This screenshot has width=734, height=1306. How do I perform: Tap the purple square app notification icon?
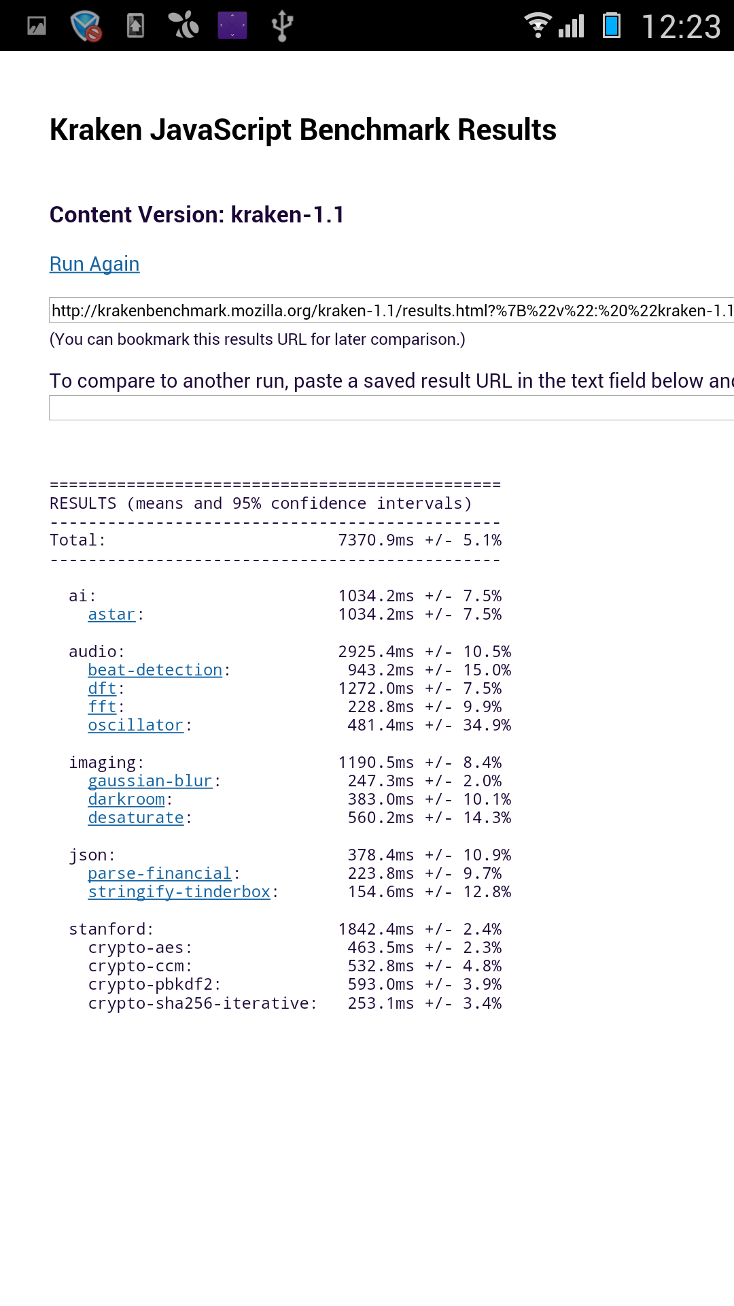click(x=232, y=26)
